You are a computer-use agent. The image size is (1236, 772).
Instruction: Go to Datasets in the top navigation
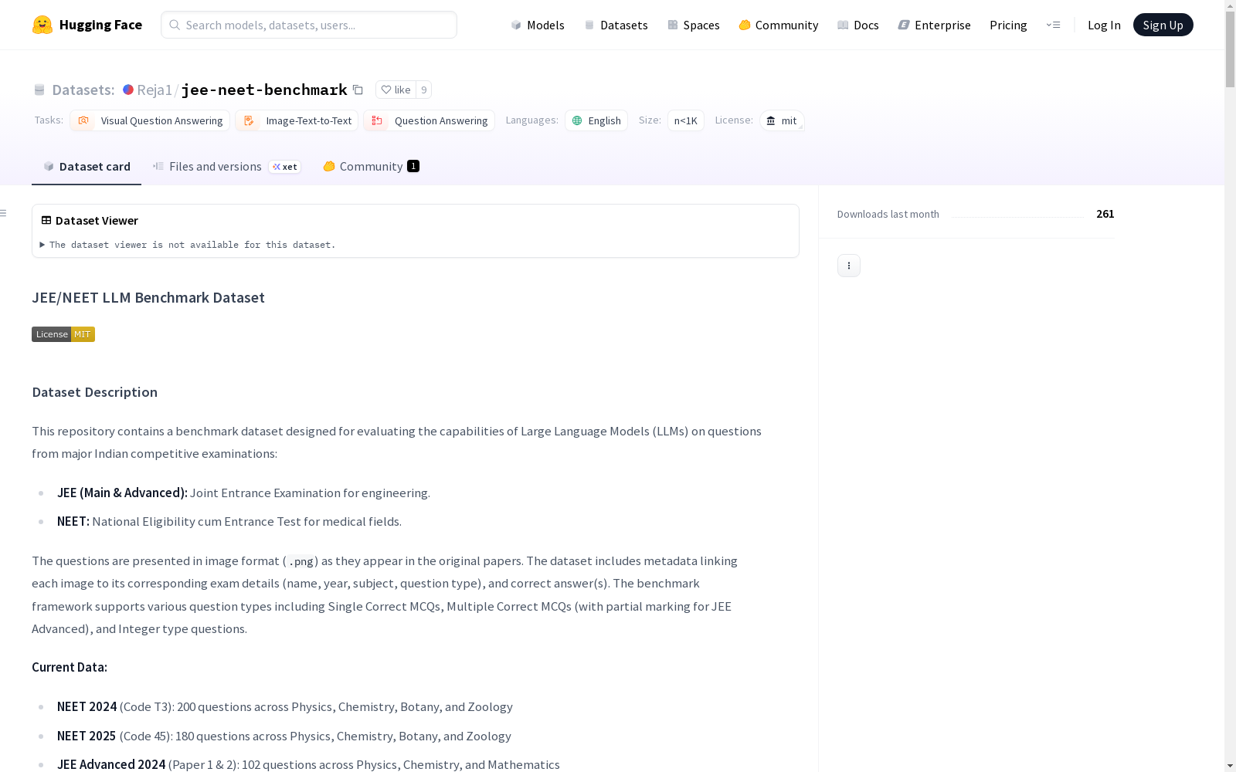click(616, 25)
